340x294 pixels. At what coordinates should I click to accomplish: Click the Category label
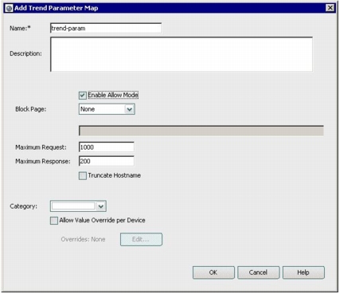pos(24,206)
